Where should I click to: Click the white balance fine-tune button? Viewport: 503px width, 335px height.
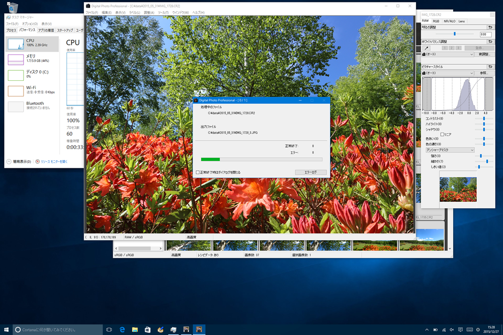coord(484,54)
